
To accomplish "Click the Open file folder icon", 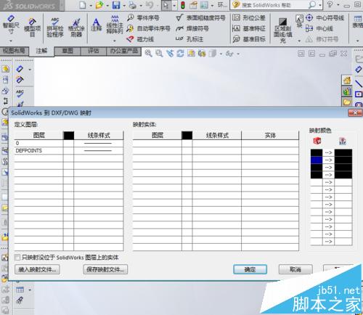I will pyautogui.click(x=99, y=5).
